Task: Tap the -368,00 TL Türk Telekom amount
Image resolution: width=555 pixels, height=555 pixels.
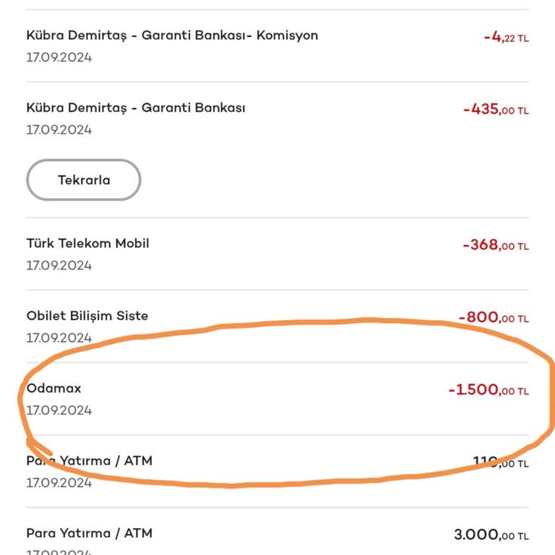Action: point(496,245)
